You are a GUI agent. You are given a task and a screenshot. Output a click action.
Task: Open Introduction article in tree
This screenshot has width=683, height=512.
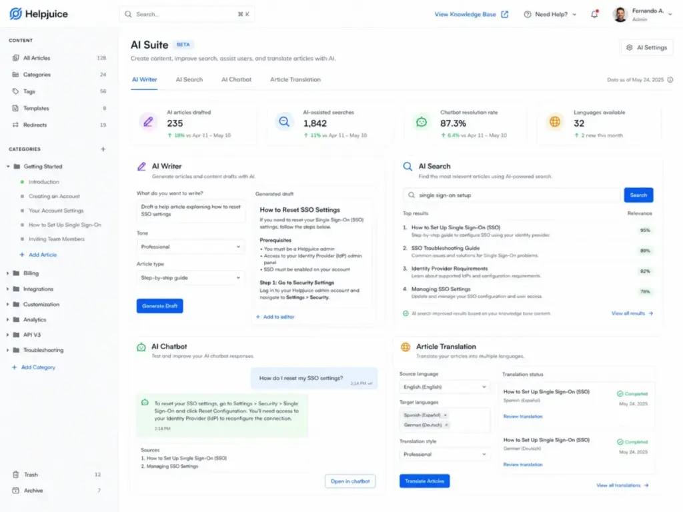(x=43, y=182)
